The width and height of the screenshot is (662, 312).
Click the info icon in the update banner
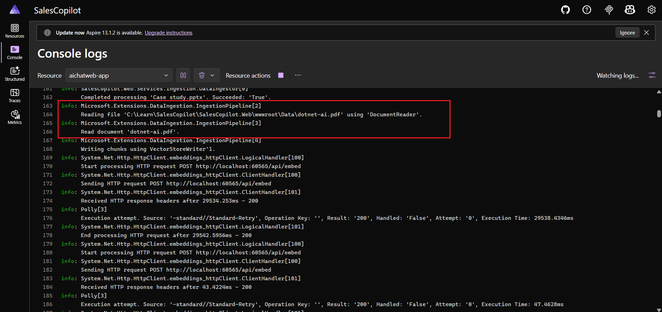click(x=47, y=32)
